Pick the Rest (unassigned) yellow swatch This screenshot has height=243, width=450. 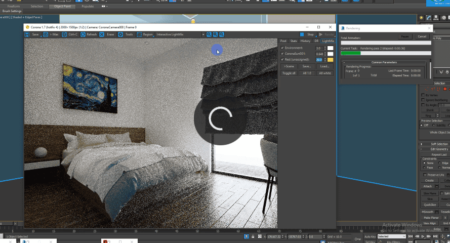click(x=331, y=60)
